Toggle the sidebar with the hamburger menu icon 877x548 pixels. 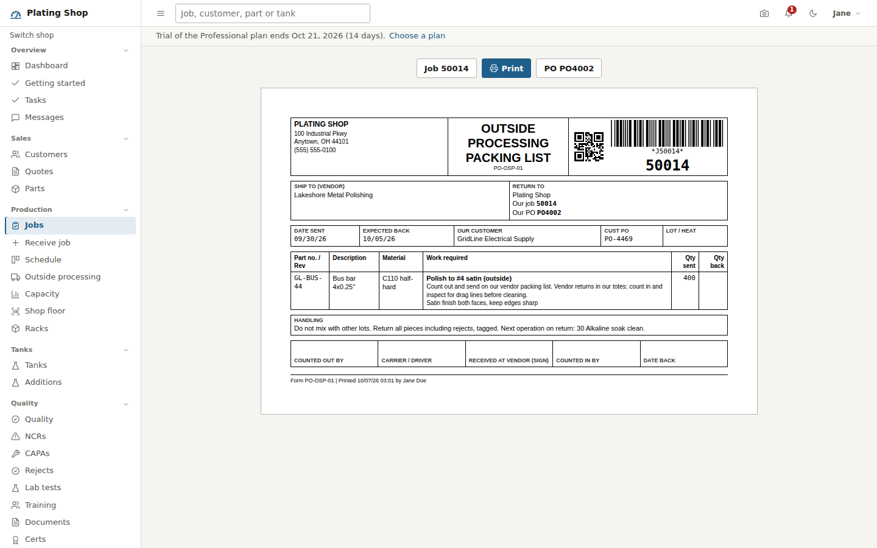tap(161, 13)
